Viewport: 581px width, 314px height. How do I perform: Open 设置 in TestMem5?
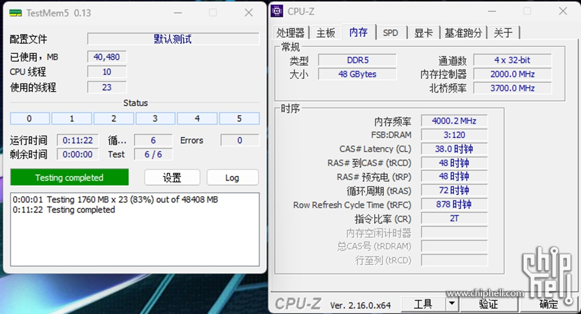tap(172, 178)
